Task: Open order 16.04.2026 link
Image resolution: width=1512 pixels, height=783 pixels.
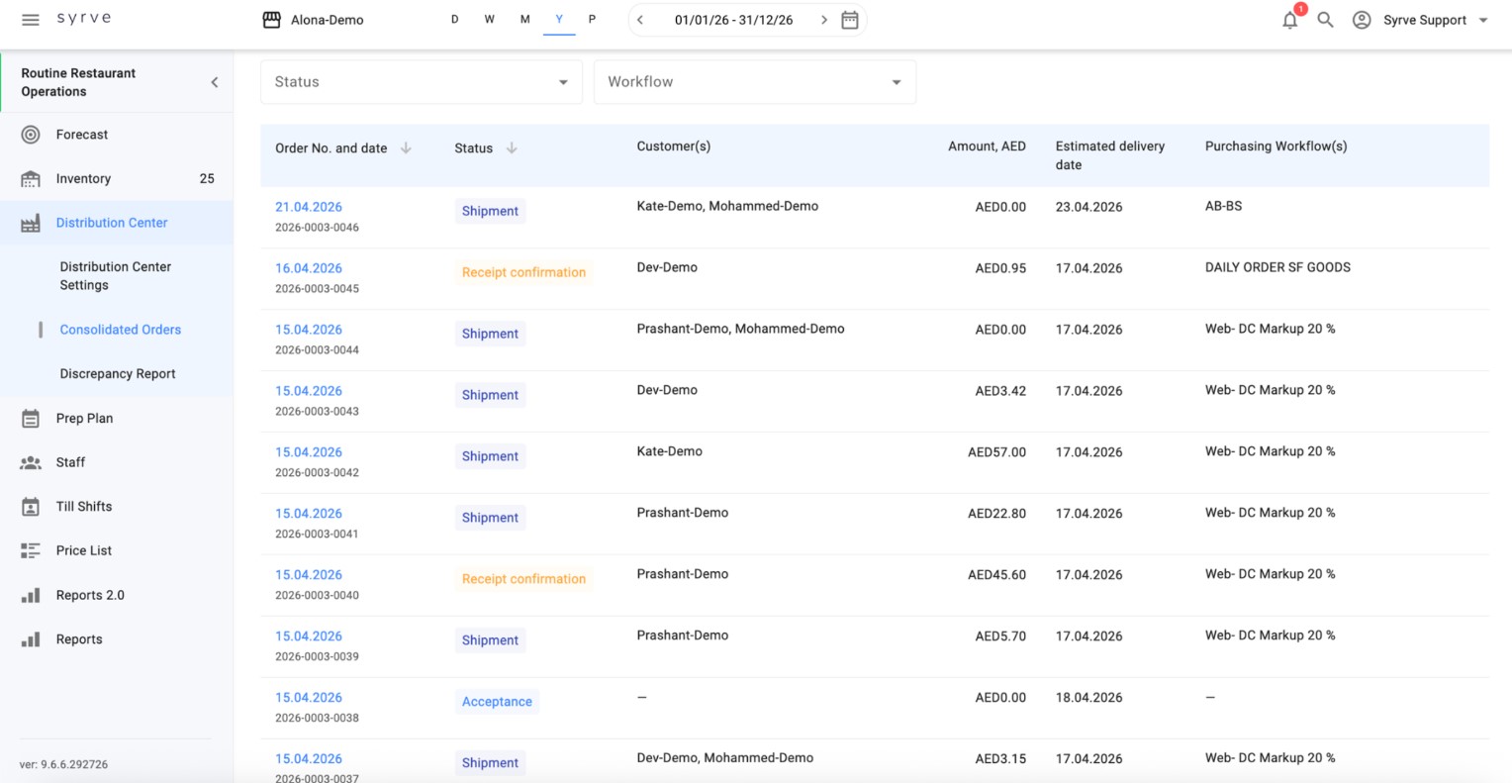Action: (309, 268)
